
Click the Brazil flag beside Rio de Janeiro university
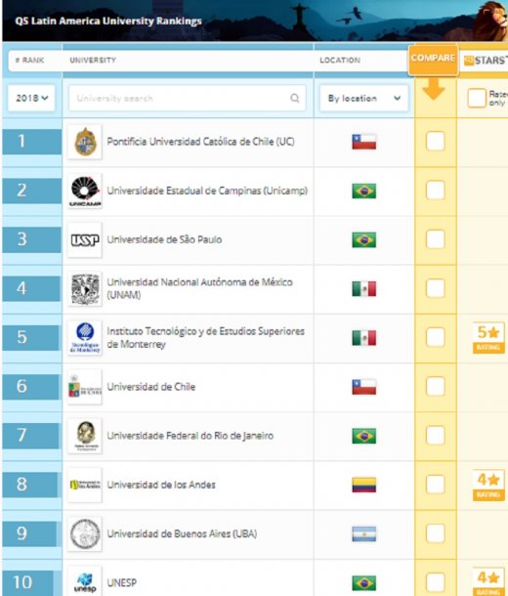click(x=364, y=436)
